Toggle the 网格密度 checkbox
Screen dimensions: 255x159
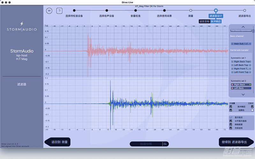point(231,124)
